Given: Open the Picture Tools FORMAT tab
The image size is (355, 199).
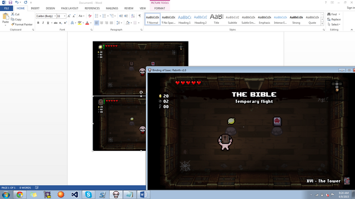Looking at the screenshot, I should 160,8.
